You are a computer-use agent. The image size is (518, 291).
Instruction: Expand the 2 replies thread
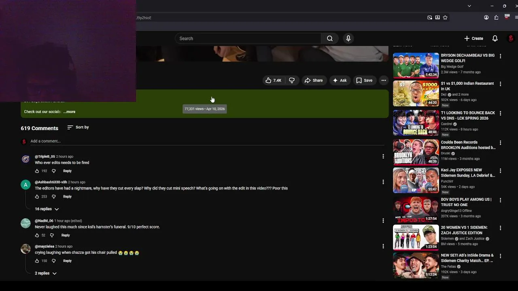click(x=46, y=273)
